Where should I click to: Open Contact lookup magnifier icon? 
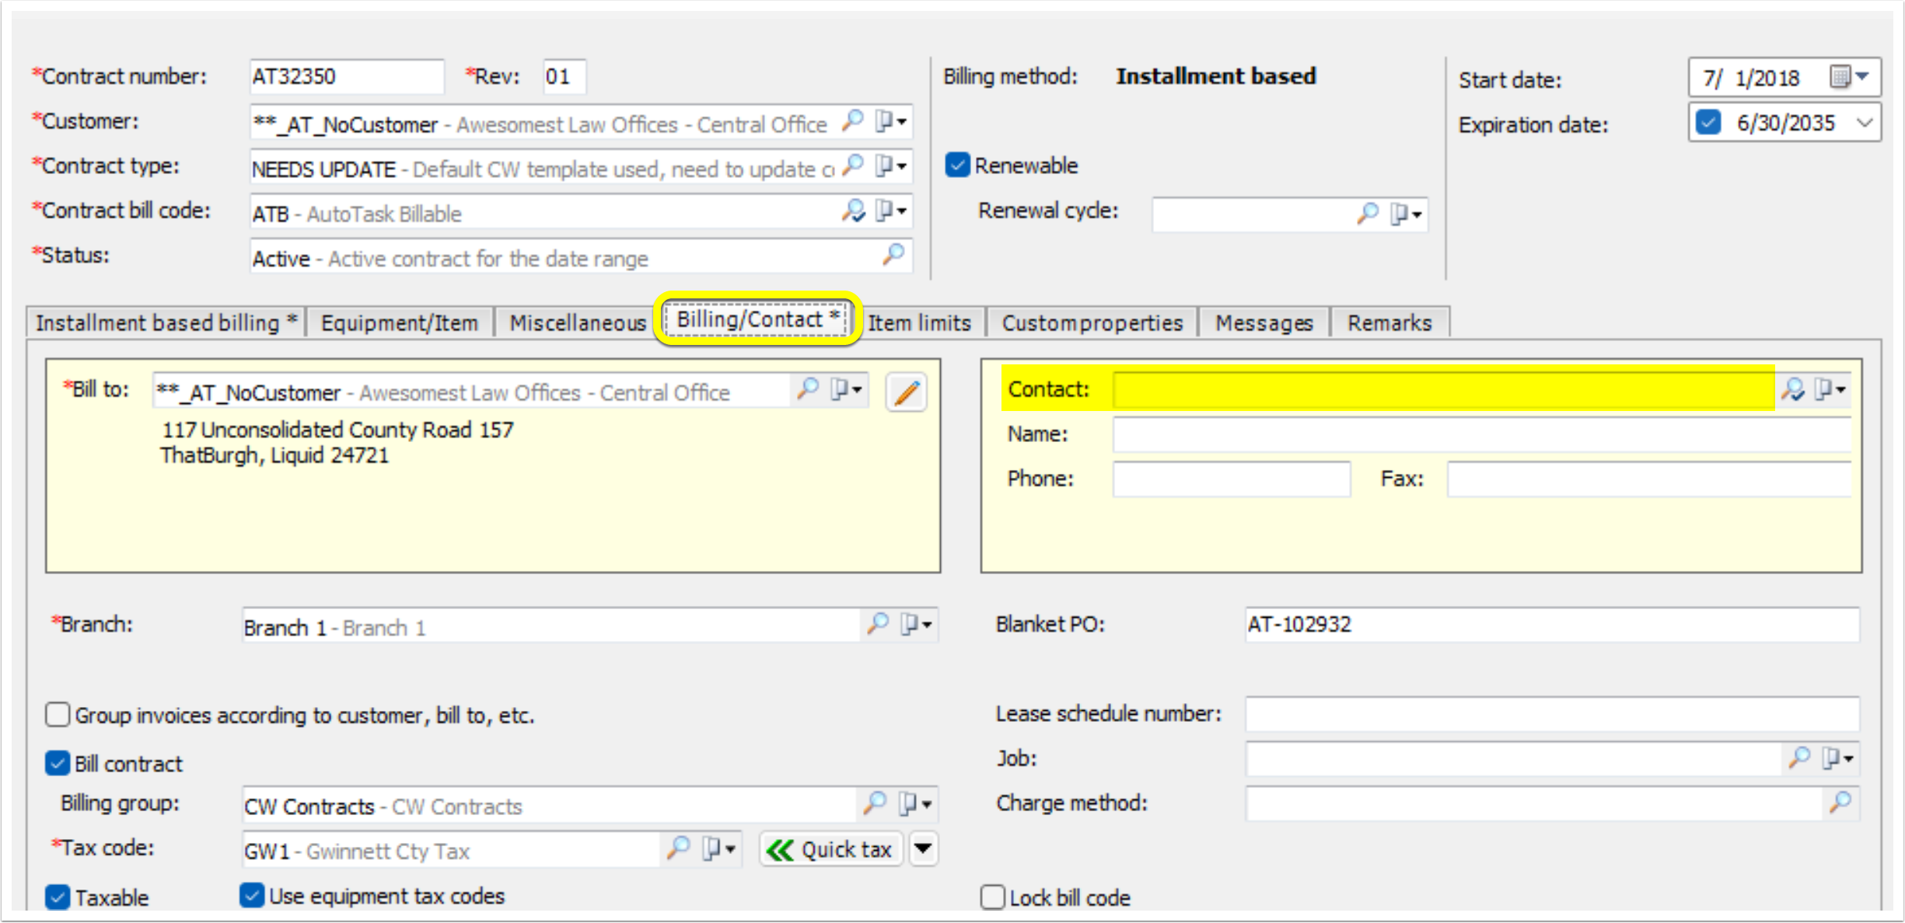[1793, 388]
